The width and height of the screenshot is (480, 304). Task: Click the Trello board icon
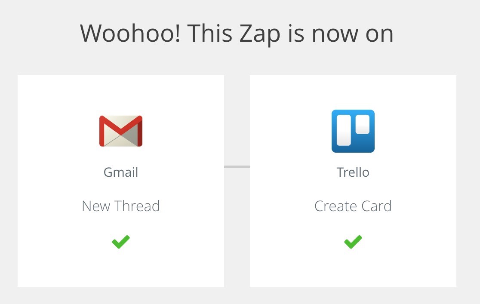(353, 131)
